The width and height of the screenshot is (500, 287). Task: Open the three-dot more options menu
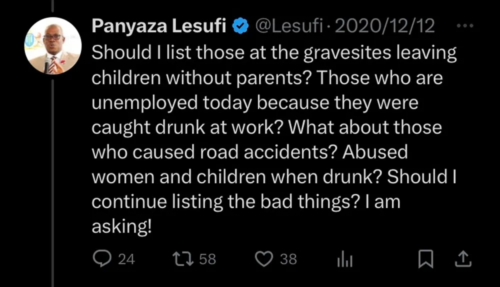click(465, 25)
